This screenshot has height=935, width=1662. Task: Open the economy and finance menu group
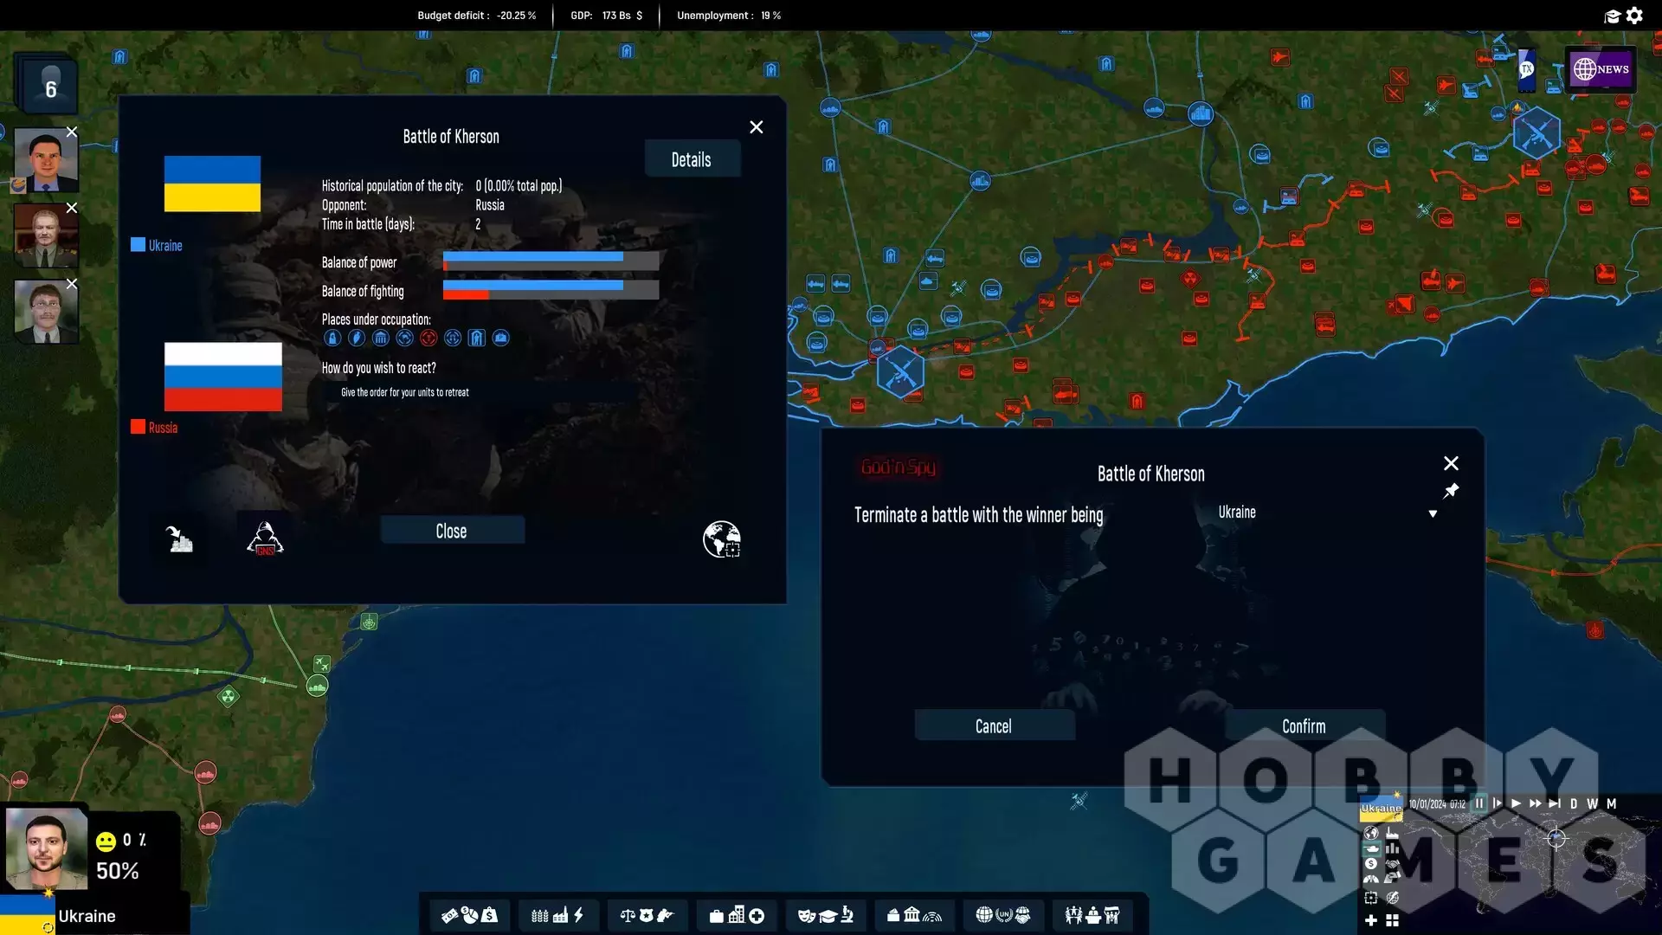[x=469, y=915]
